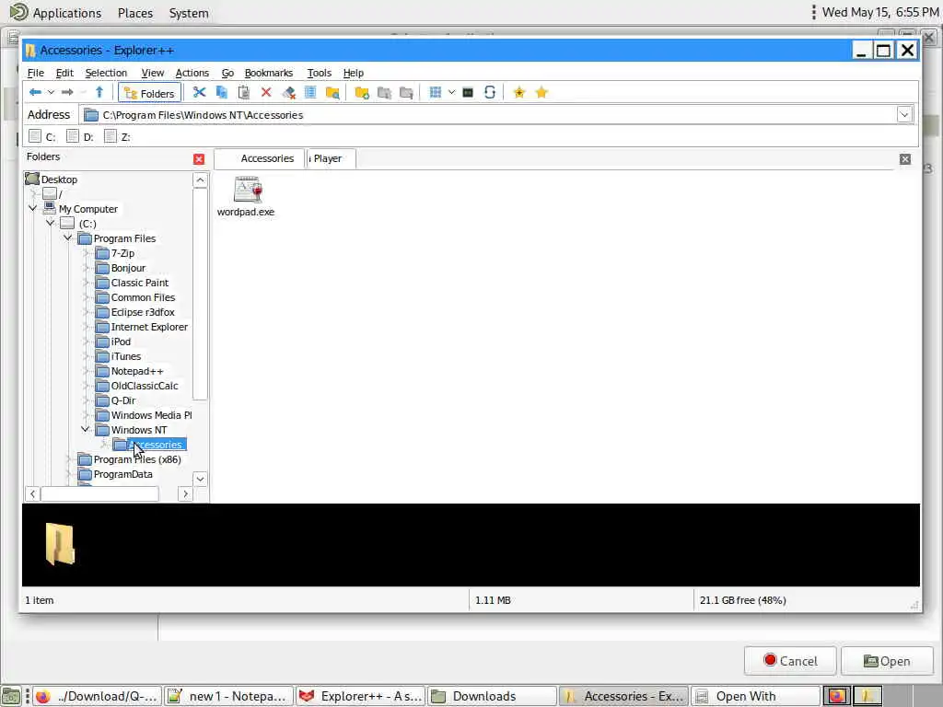Screen dimensions: 943x707
Task: Click the Delete permanently icon
Action: coord(288,93)
